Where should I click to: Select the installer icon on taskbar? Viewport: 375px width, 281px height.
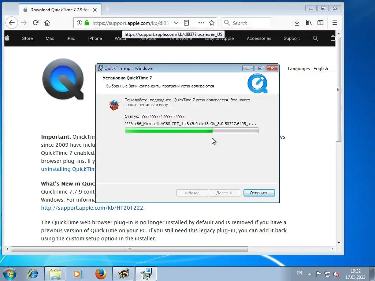[146, 274]
